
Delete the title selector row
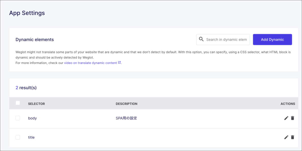click(x=292, y=137)
